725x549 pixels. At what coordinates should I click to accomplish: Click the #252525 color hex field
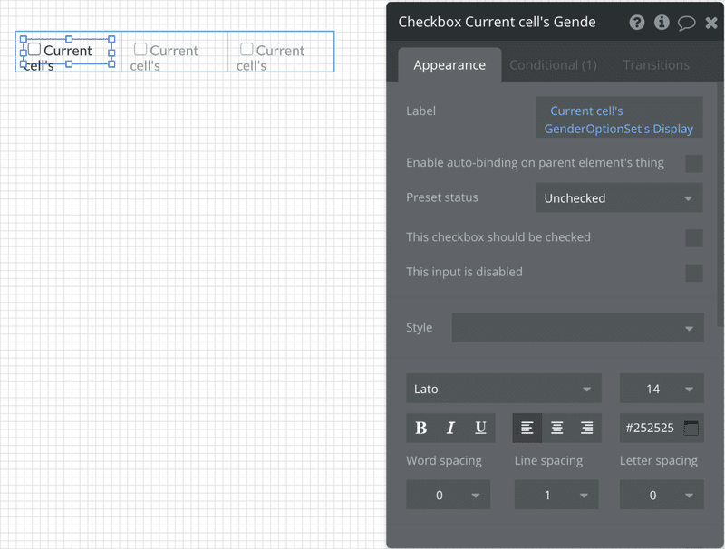click(x=650, y=428)
